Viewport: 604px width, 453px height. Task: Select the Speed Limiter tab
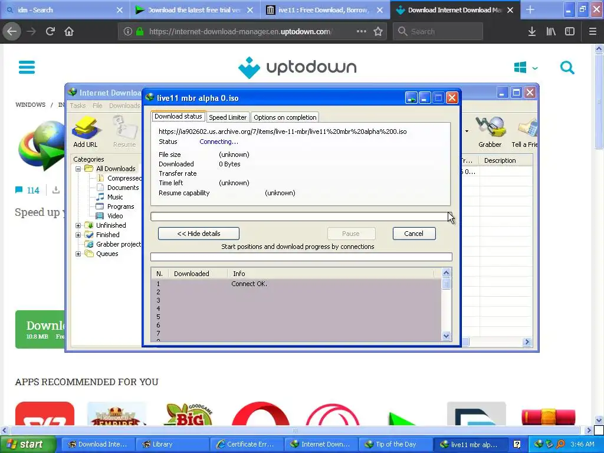coord(228,117)
